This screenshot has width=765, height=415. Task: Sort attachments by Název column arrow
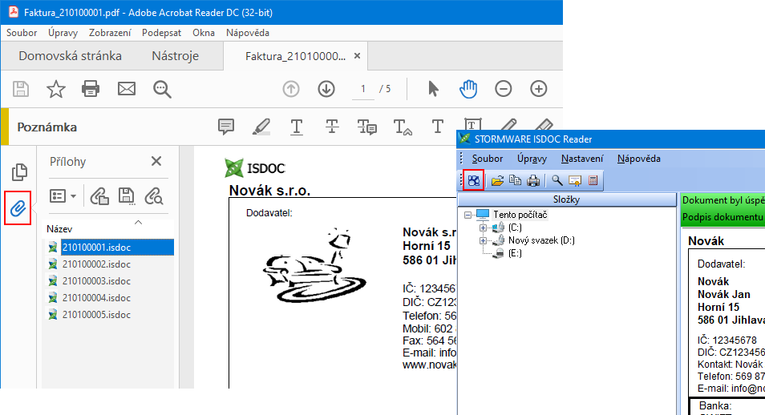click(138, 223)
